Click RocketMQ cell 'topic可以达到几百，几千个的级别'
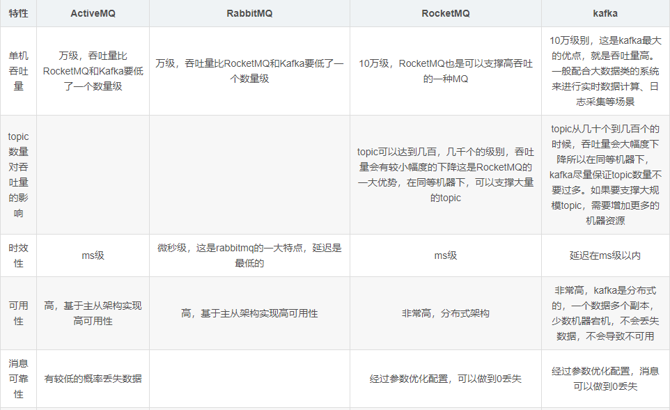Screen dimensions: 670x410 [x=446, y=175]
